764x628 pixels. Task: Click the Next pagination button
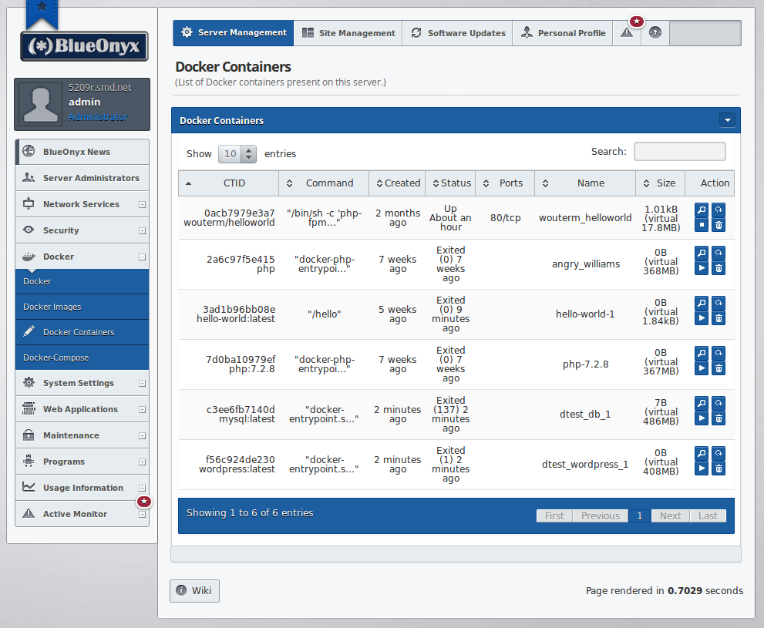(671, 516)
